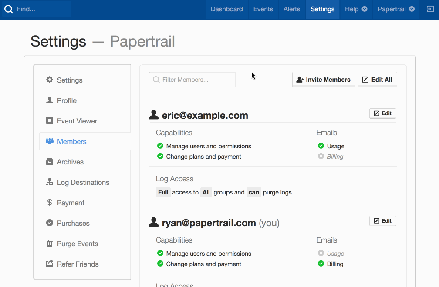439x287 pixels.
Task: Click the All groups badge in Log Access
Action: (x=206, y=192)
